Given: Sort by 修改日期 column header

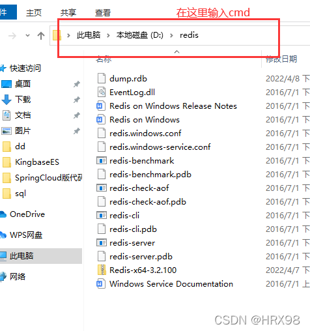Looking at the screenshot, I should click(x=281, y=59).
